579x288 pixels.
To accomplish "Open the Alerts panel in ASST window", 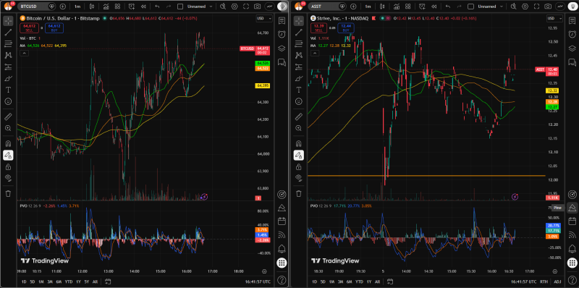I will [x=572, y=33].
